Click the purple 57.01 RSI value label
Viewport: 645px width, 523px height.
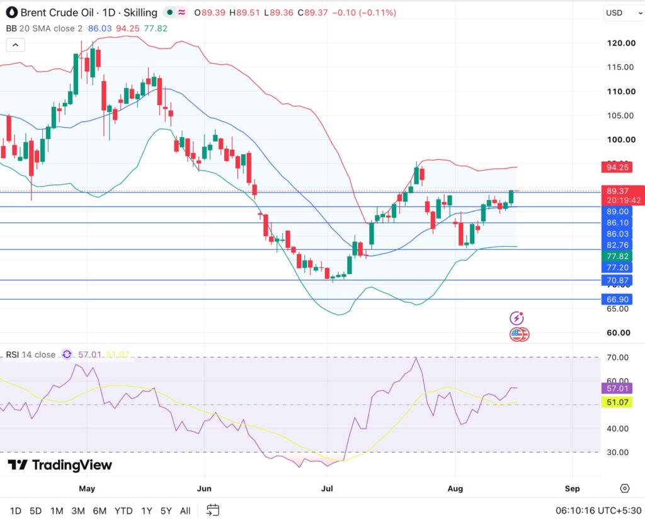tap(617, 388)
